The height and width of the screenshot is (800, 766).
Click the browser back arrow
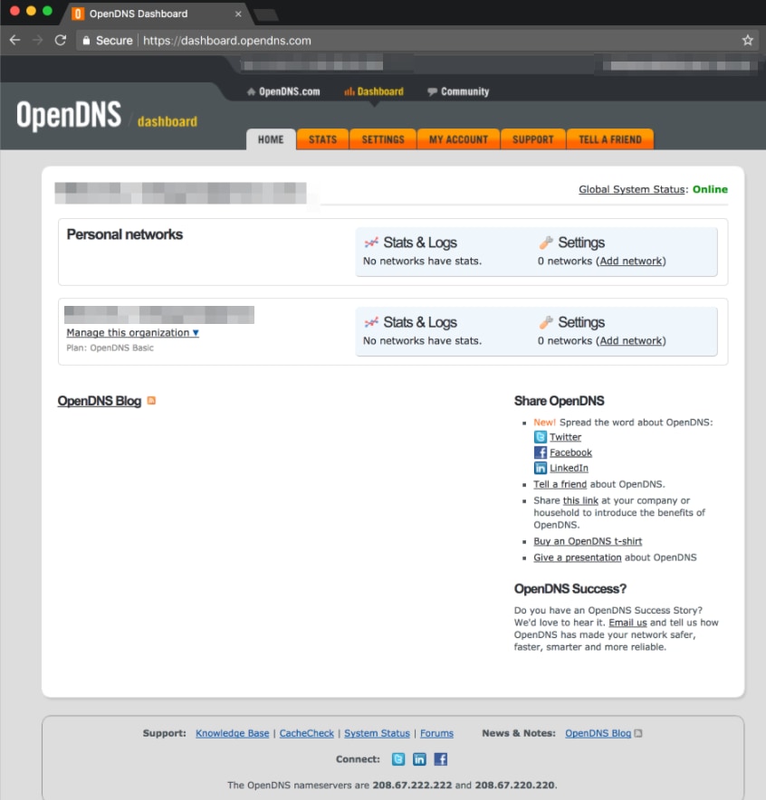coord(14,41)
